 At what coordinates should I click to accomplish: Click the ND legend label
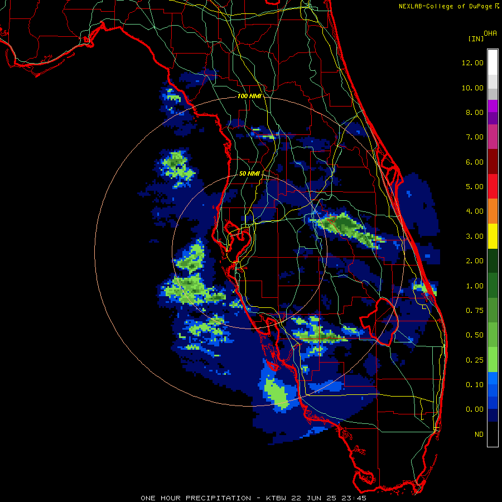[x=479, y=435]
